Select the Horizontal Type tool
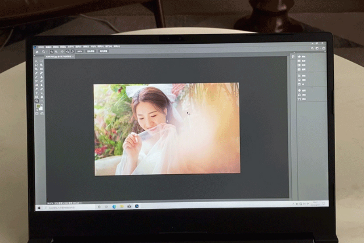 coord(37,93)
